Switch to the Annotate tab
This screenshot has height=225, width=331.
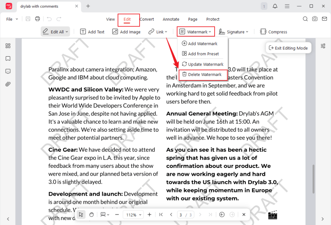pyautogui.click(x=171, y=19)
